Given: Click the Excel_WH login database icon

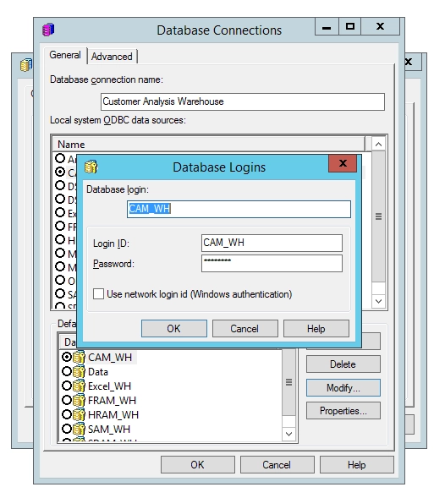Looking at the screenshot, I should tap(79, 386).
